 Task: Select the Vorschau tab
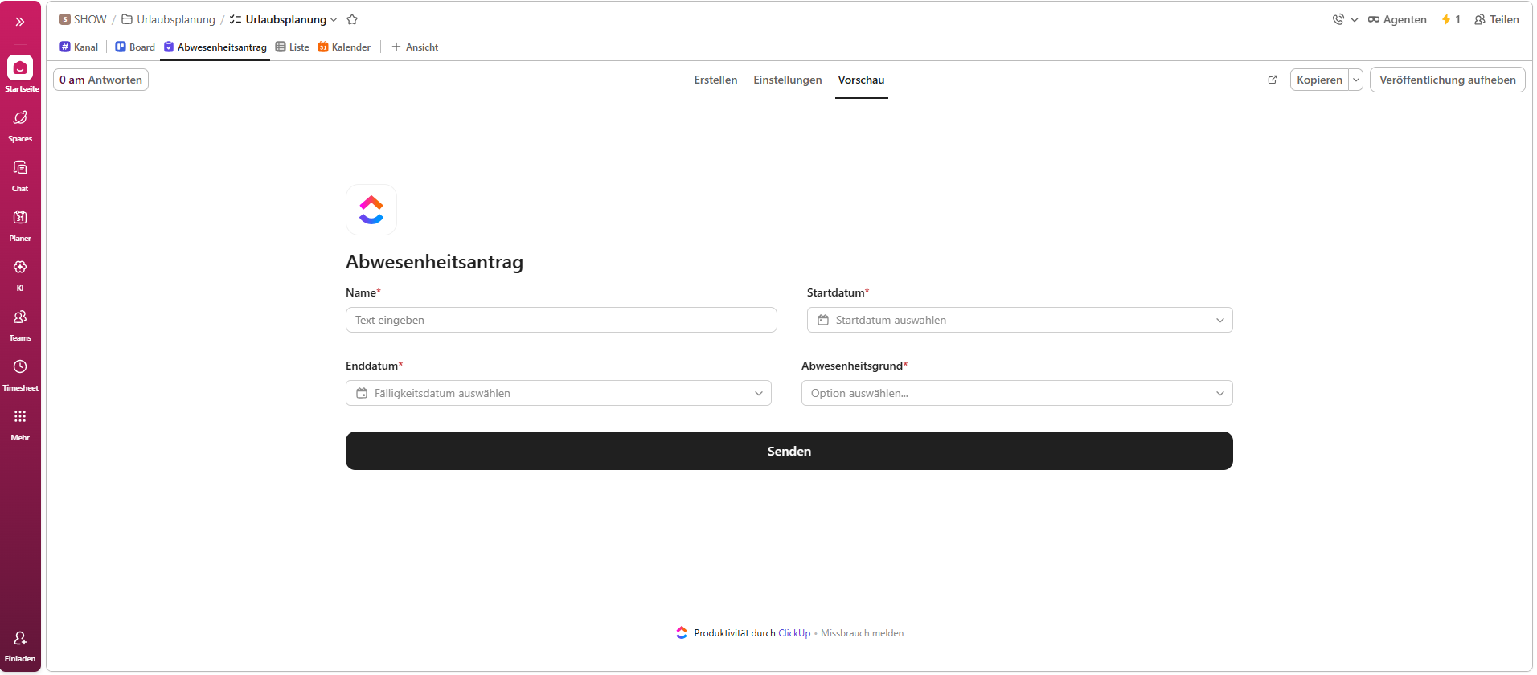click(861, 80)
